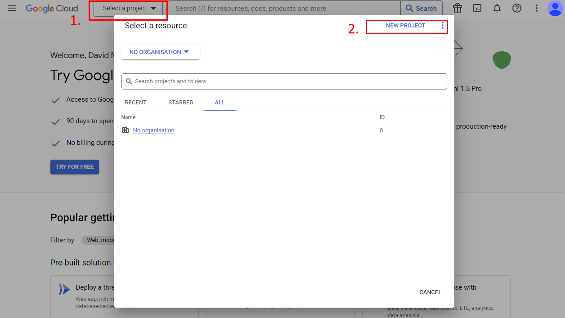Image resolution: width=565 pixels, height=318 pixels.
Task: Switch to the RECENT tab
Action: pos(135,103)
